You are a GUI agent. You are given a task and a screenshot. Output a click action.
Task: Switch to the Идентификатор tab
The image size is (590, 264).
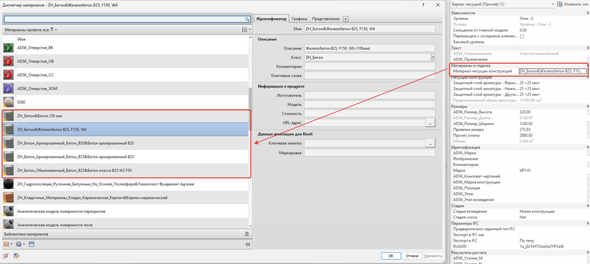click(x=271, y=19)
